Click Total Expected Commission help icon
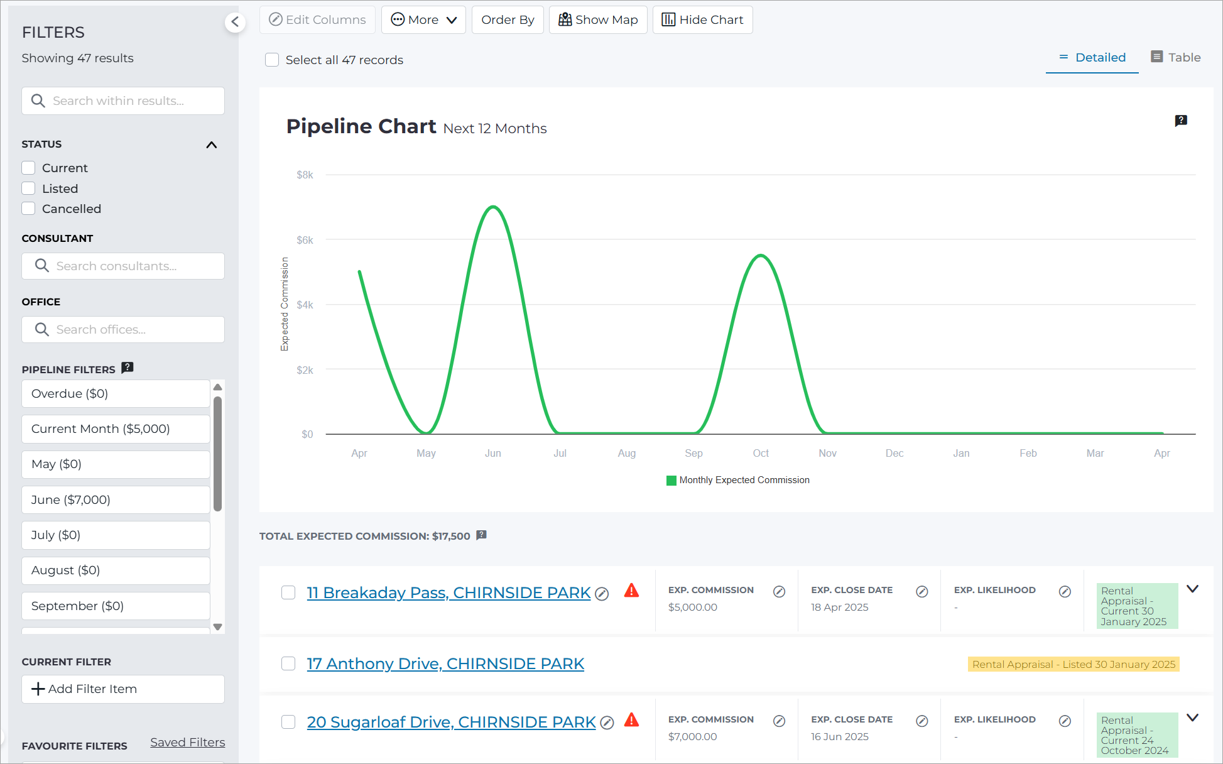 [x=482, y=535]
